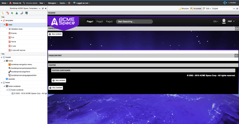Click the user avatar icon beside root
This screenshot has width=239, height=124.
click(224, 21)
